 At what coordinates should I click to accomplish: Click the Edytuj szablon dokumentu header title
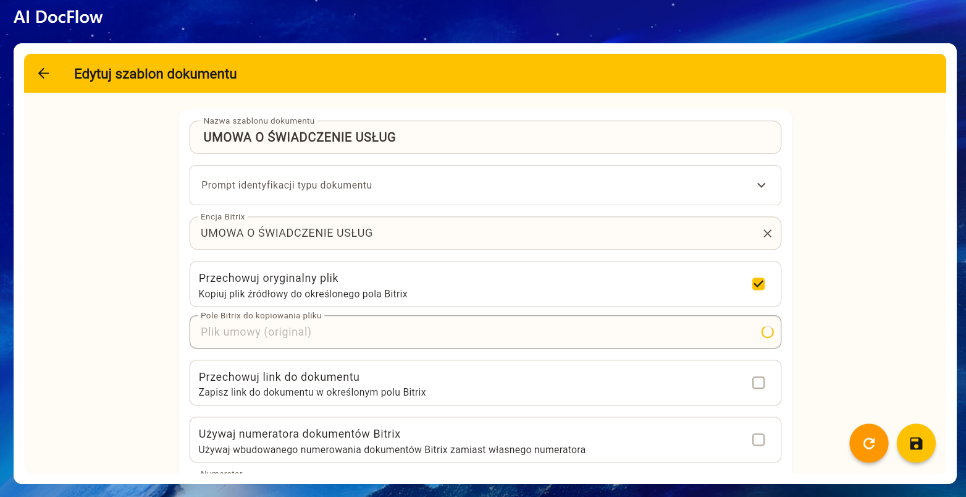click(x=155, y=74)
